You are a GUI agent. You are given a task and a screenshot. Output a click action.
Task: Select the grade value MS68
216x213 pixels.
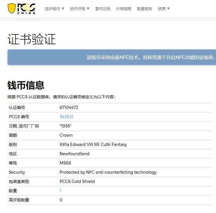click(65, 163)
